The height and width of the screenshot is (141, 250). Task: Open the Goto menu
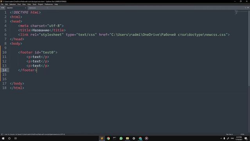tap(29, 4)
